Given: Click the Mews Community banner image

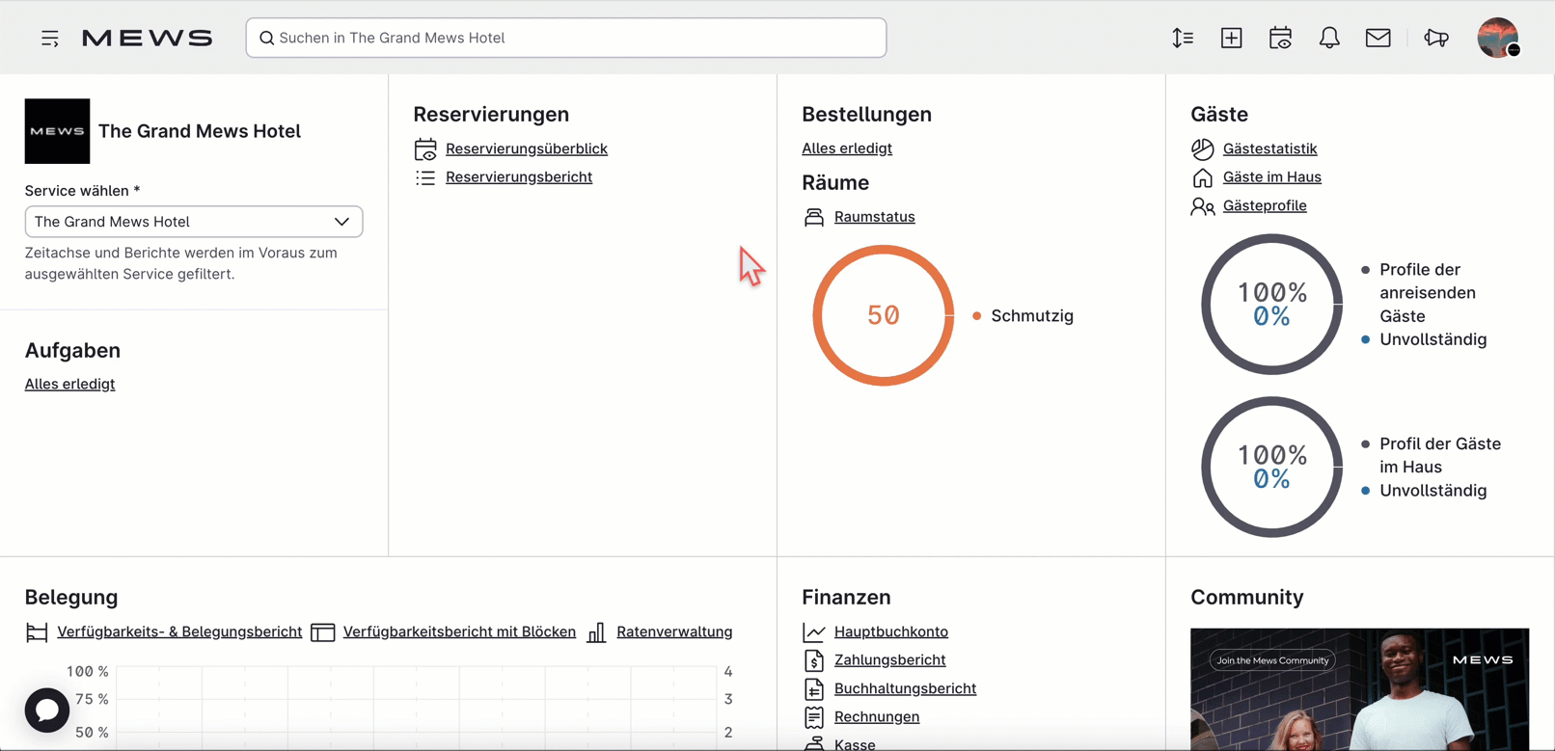Looking at the screenshot, I should coord(1359,689).
